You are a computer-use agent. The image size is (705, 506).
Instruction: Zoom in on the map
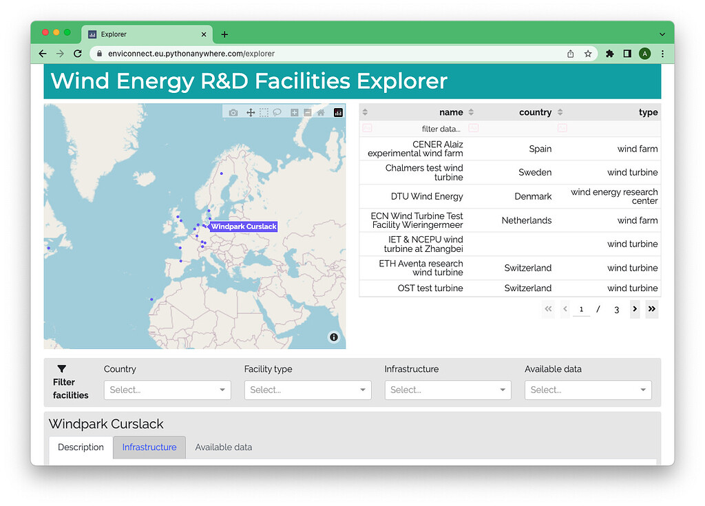(294, 112)
